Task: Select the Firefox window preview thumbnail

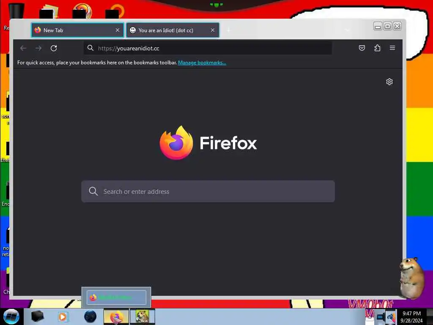Action: pos(116,297)
